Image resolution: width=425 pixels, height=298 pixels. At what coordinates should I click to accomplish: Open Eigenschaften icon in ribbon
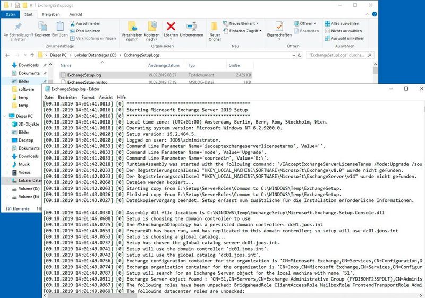pyautogui.click(x=279, y=26)
